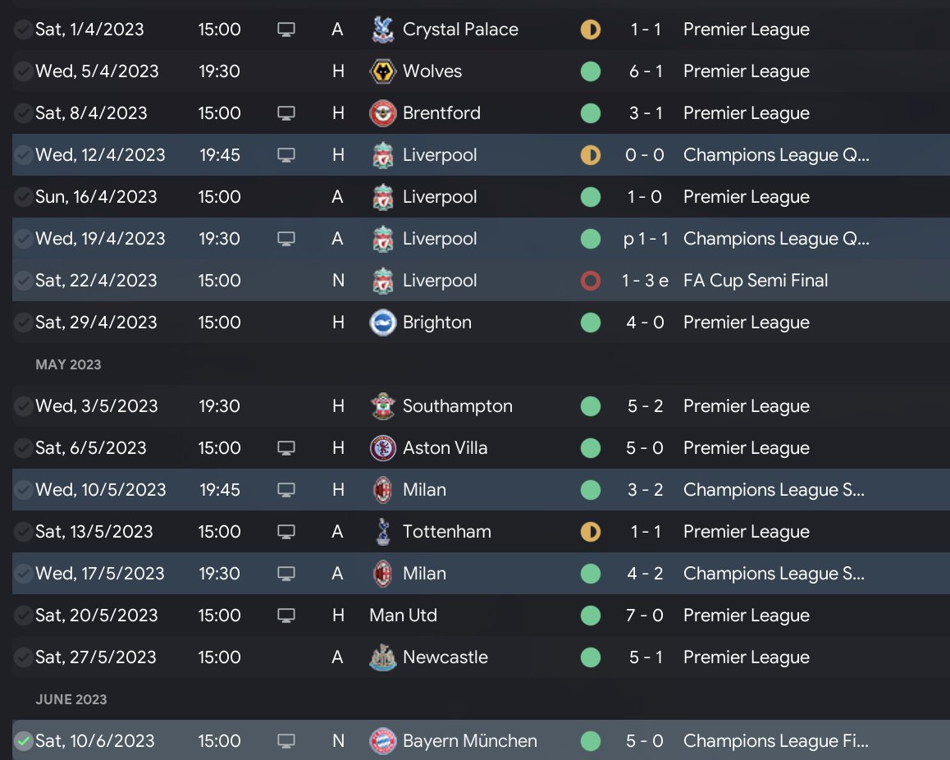Select the Newcastle club badge

tap(382, 657)
